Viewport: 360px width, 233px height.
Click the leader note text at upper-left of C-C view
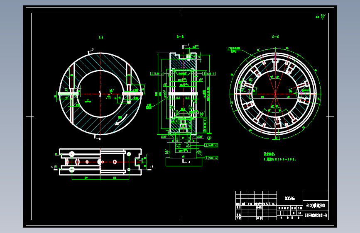[234, 50]
